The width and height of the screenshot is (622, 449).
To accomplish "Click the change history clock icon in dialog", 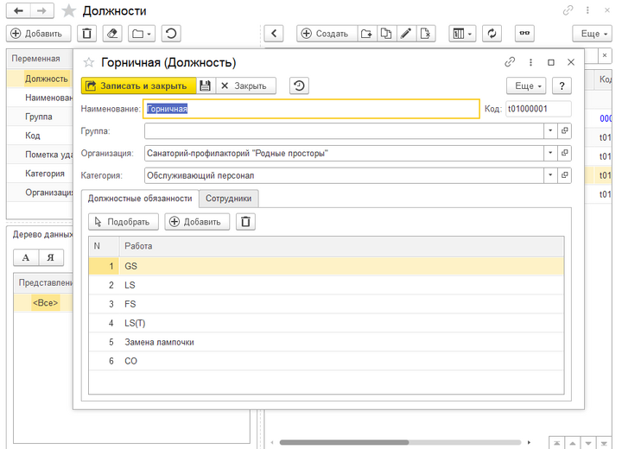I will pyautogui.click(x=299, y=86).
